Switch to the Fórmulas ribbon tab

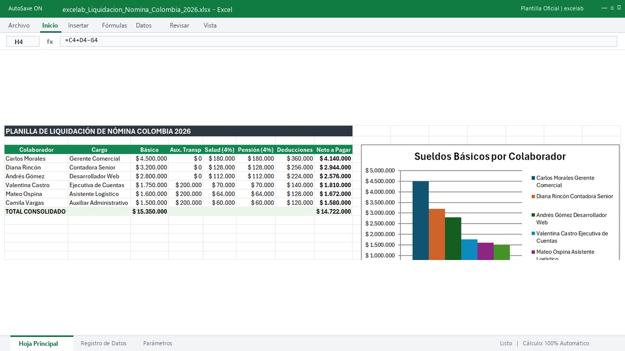115,25
